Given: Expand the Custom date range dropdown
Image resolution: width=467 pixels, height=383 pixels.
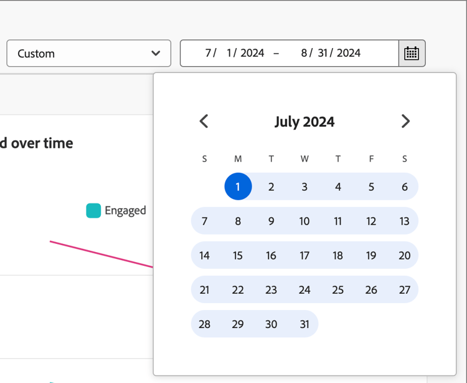Looking at the screenshot, I should 89,54.
